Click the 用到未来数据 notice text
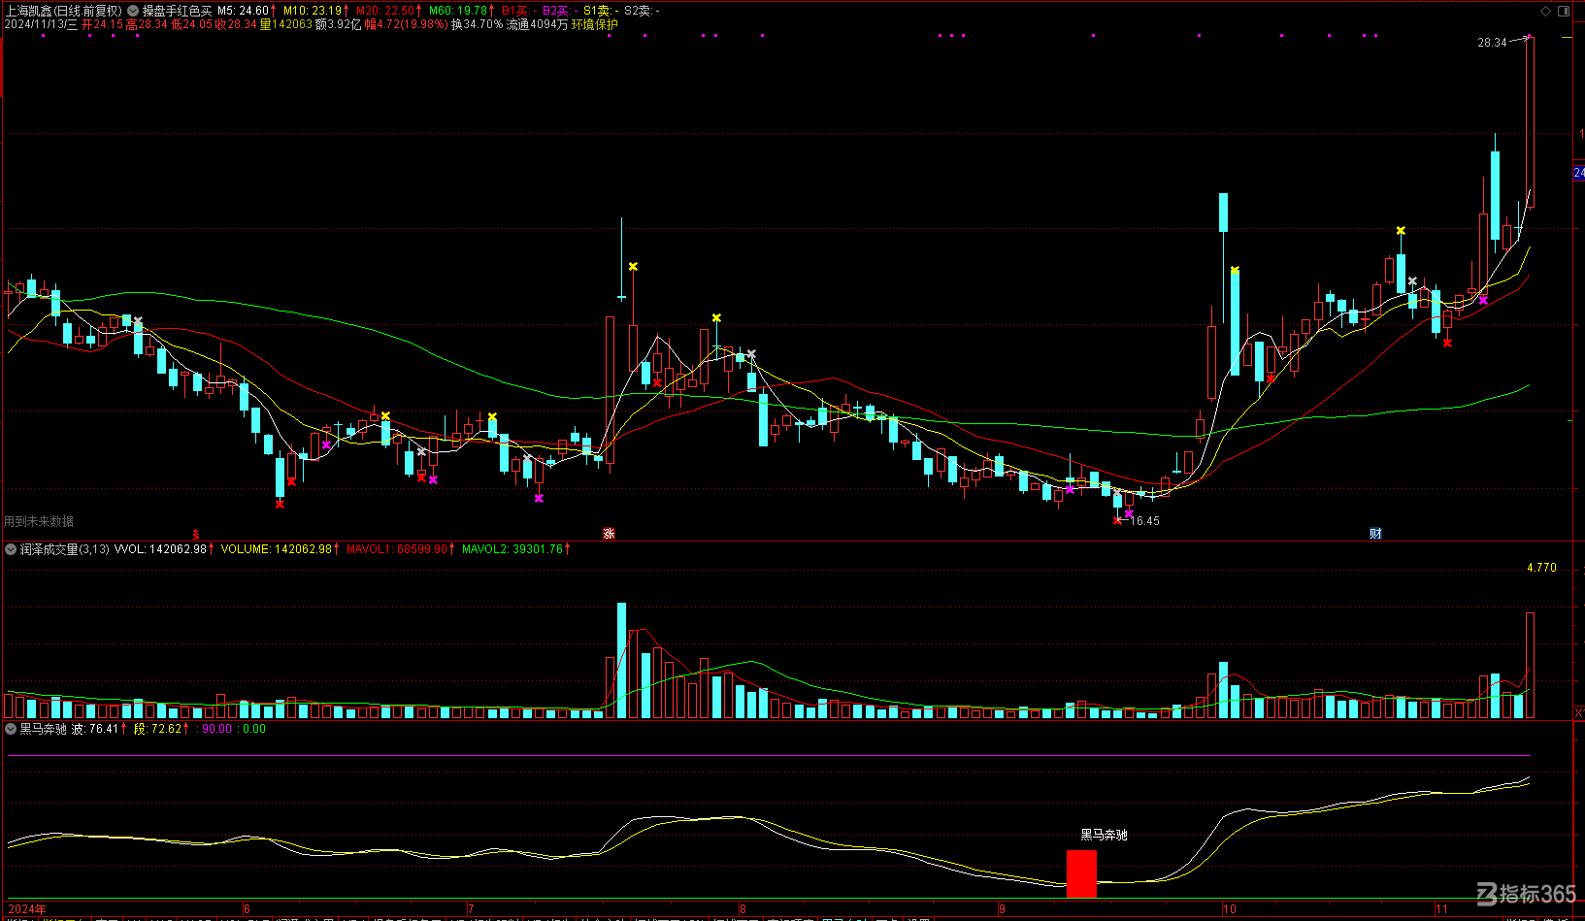 (x=39, y=521)
